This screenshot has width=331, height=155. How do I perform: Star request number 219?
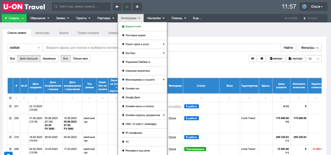(10, 137)
